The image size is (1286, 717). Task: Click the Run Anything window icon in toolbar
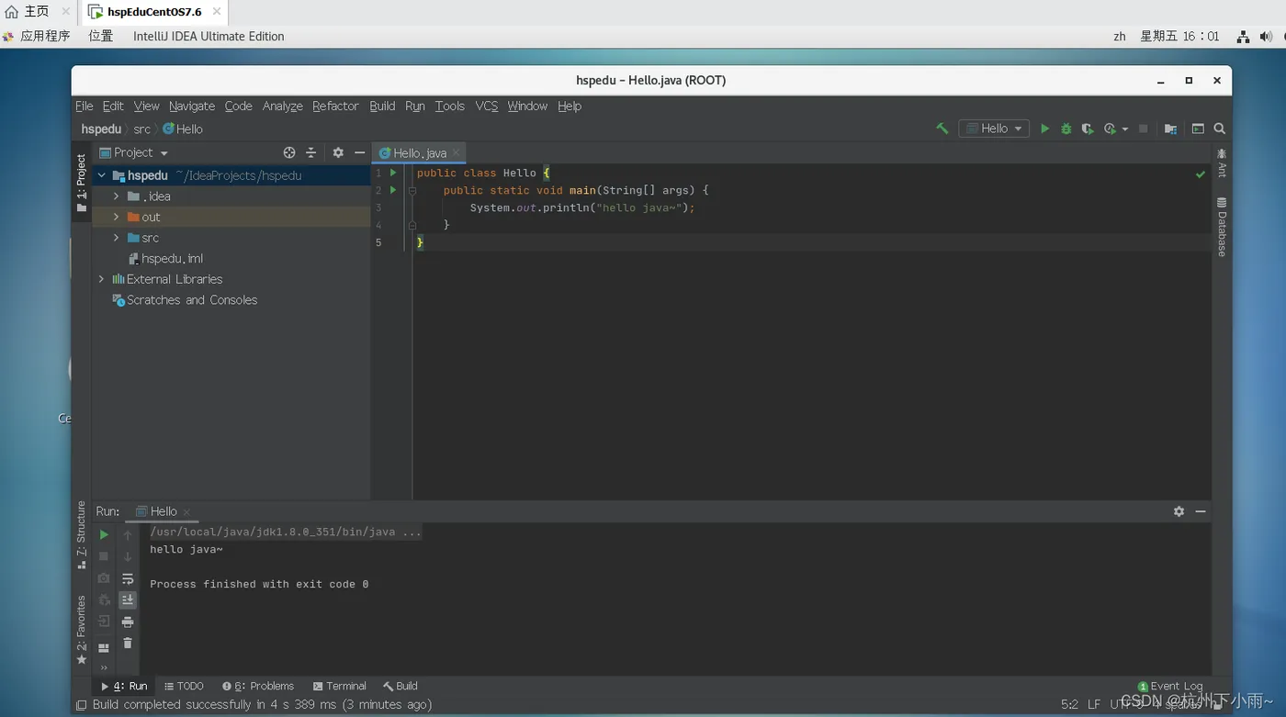point(1198,129)
